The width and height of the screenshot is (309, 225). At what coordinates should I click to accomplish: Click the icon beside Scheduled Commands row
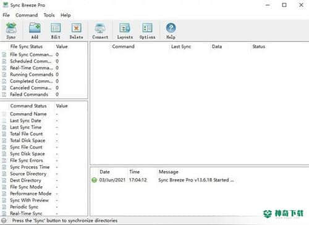coord(4,61)
